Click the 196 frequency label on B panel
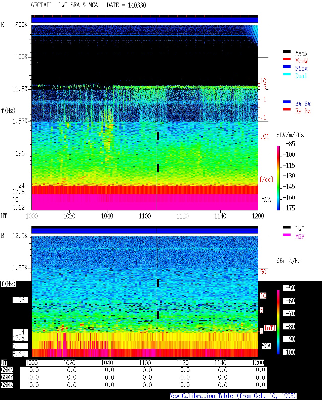322x400 pixels. (20, 300)
